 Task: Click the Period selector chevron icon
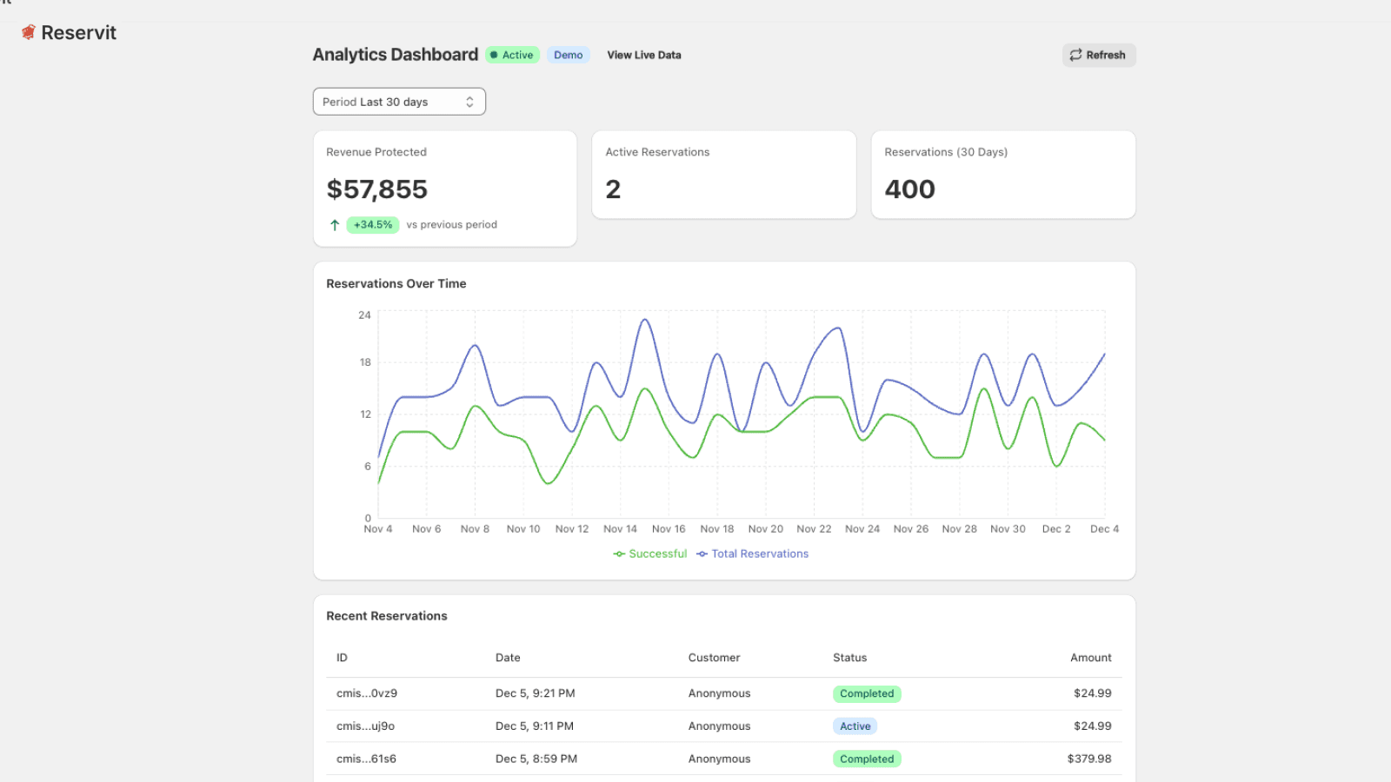coord(469,101)
